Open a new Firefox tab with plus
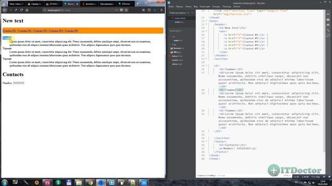This screenshot has width=332, height=186. pyautogui.click(x=137, y=4)
